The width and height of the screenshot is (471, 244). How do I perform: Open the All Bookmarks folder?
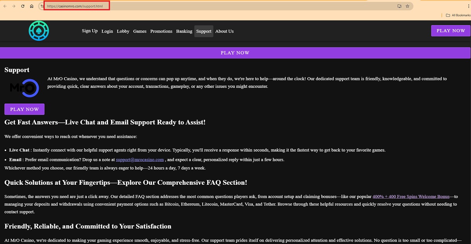pyautogui.click(x=458, y=15)
